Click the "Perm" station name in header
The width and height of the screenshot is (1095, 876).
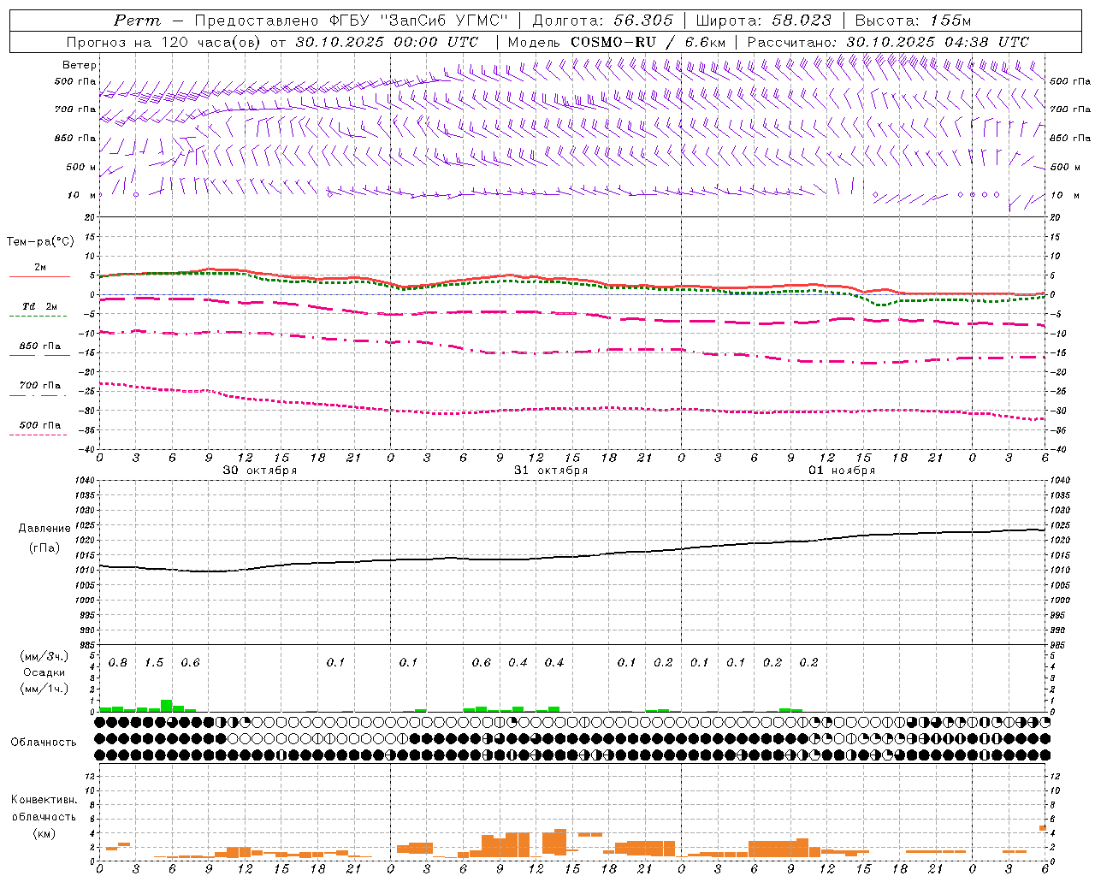pyautogui.click(x=137, y=21)
